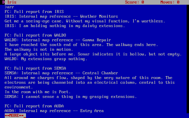
Task: Click 'The walkway is not in motion.' line
Action: [39, 50]
